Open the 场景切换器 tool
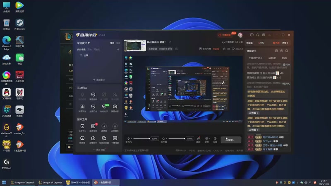331x186 pixels. [x=104, y=140]
